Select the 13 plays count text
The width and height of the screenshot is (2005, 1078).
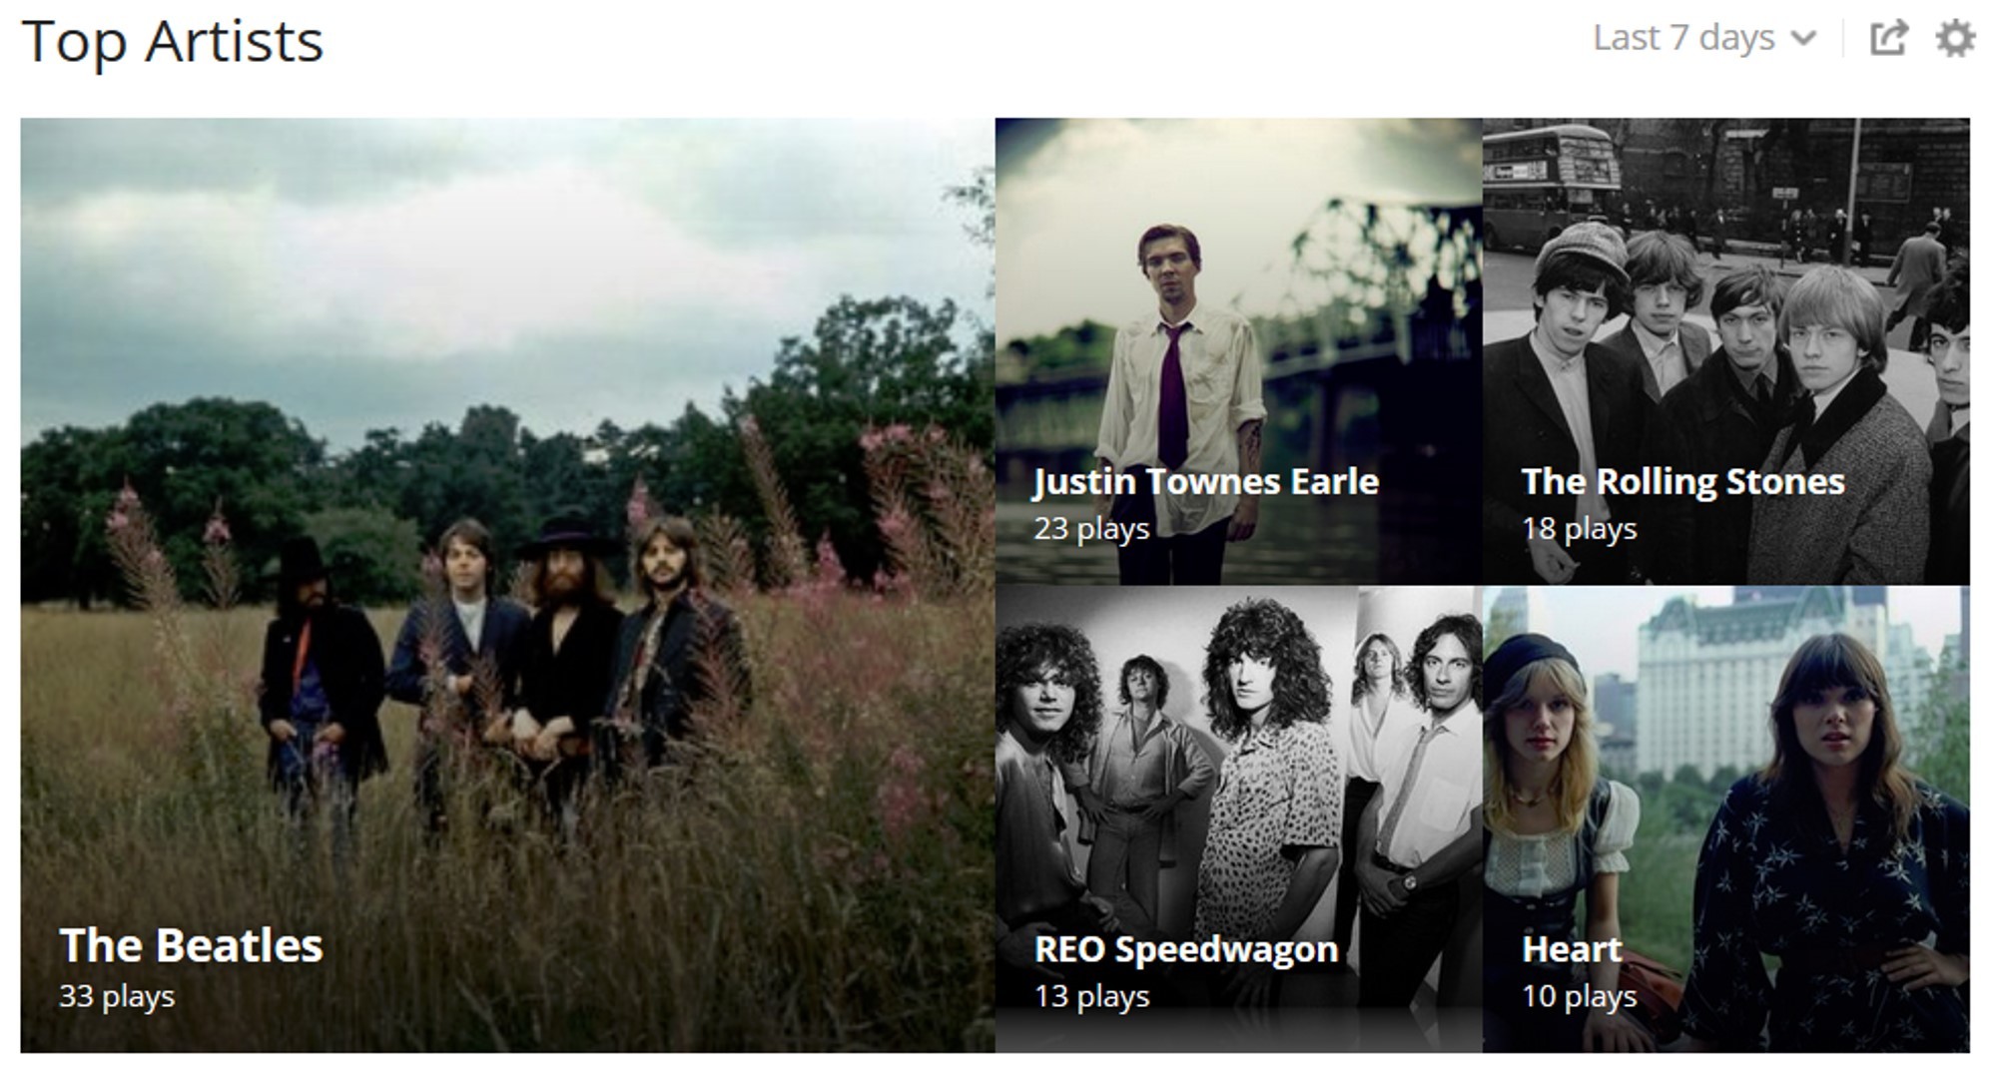tap(1091, 996)
